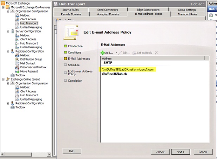Click the Server Configuration icon
The height and width of the screenshot is (159, 217).
click(12, 31)
